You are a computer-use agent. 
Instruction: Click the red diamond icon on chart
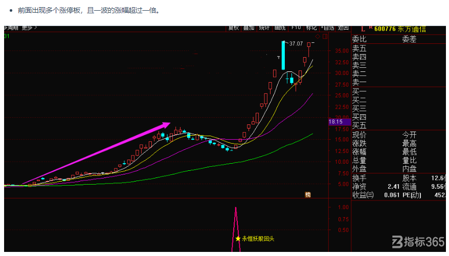coord(317,37)
